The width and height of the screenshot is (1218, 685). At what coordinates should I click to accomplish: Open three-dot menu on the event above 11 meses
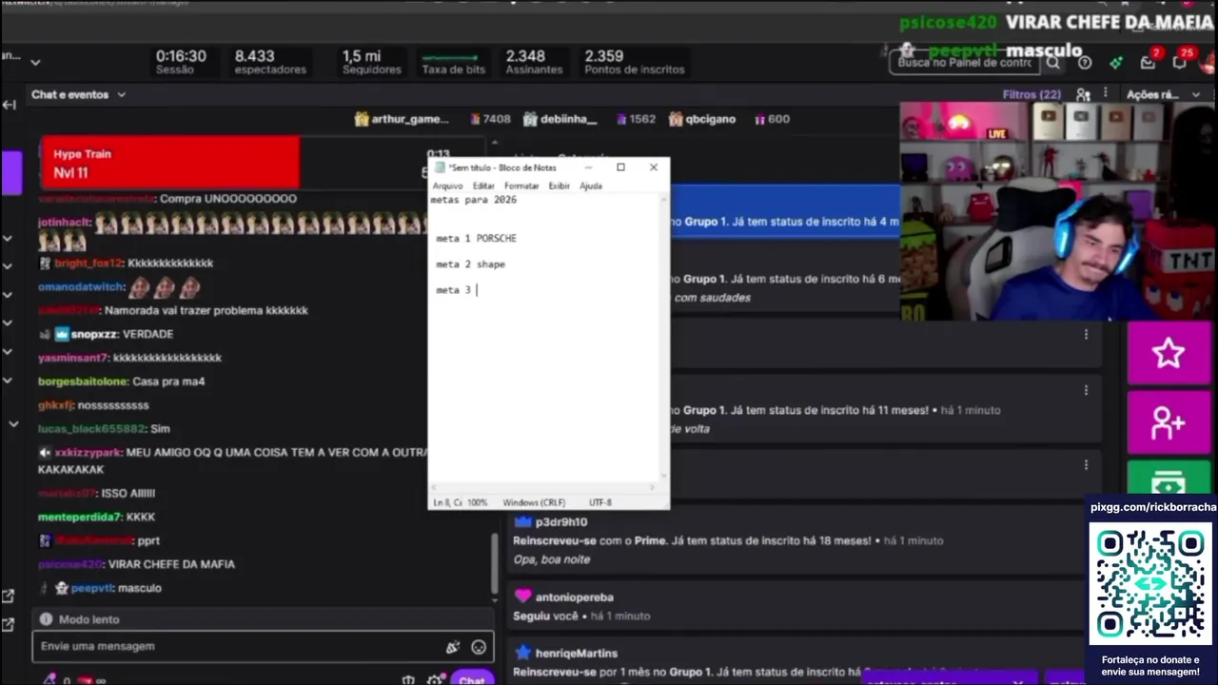point(1086,334)
